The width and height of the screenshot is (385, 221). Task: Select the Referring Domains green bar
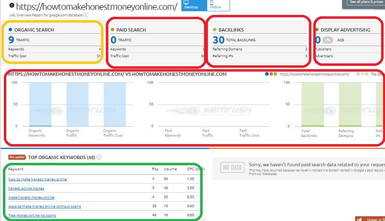(x=350, y=104)
